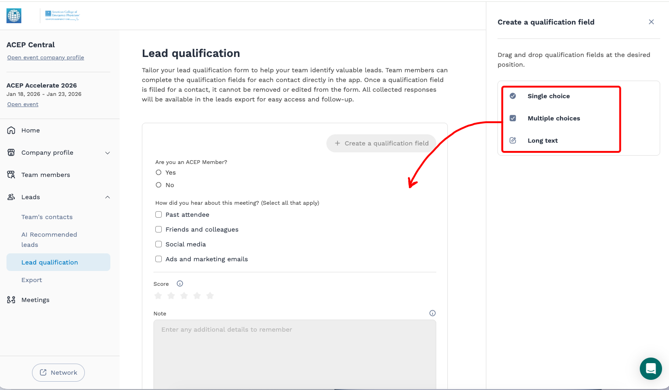
Task: Click the Team members icon
Action: tap(11, 175)
